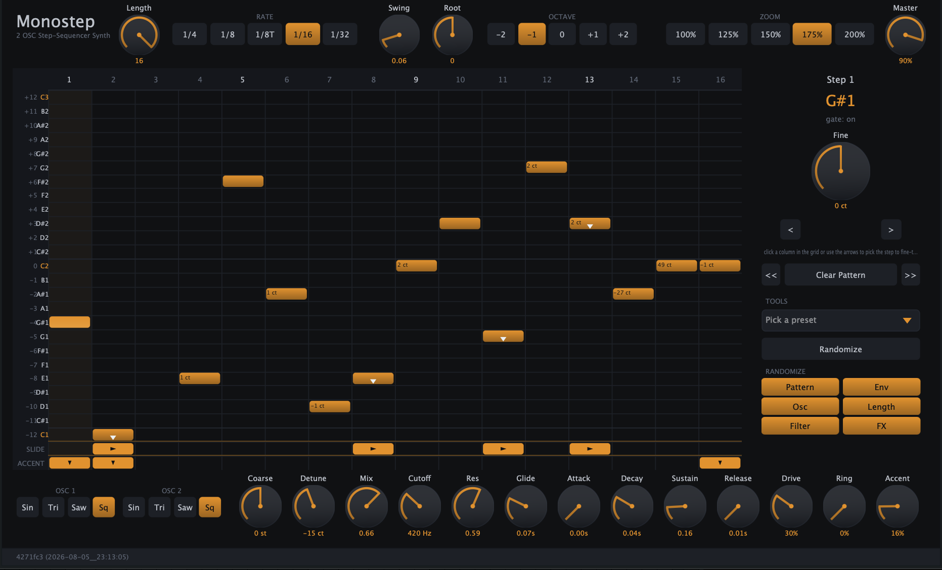Set the zoom to 100%
942x570 pixels.
click(x=686, y=34)
